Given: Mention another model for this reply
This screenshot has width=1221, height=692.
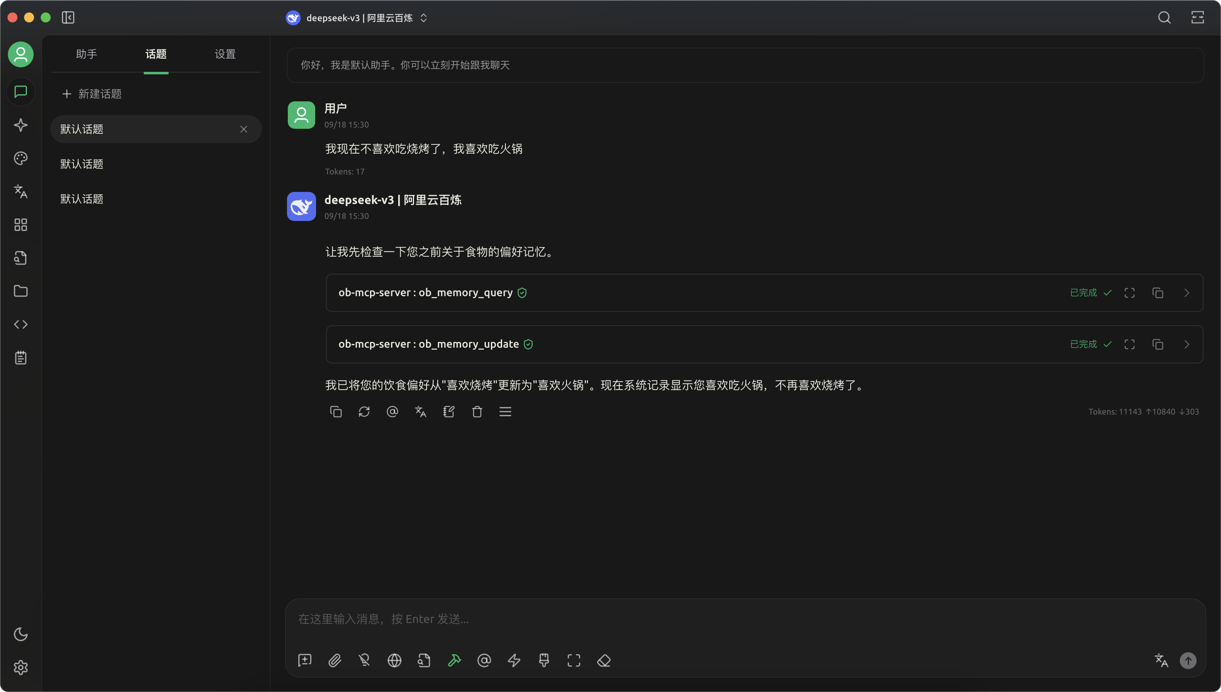Looking at the screenshot, I should pos(392,412).
